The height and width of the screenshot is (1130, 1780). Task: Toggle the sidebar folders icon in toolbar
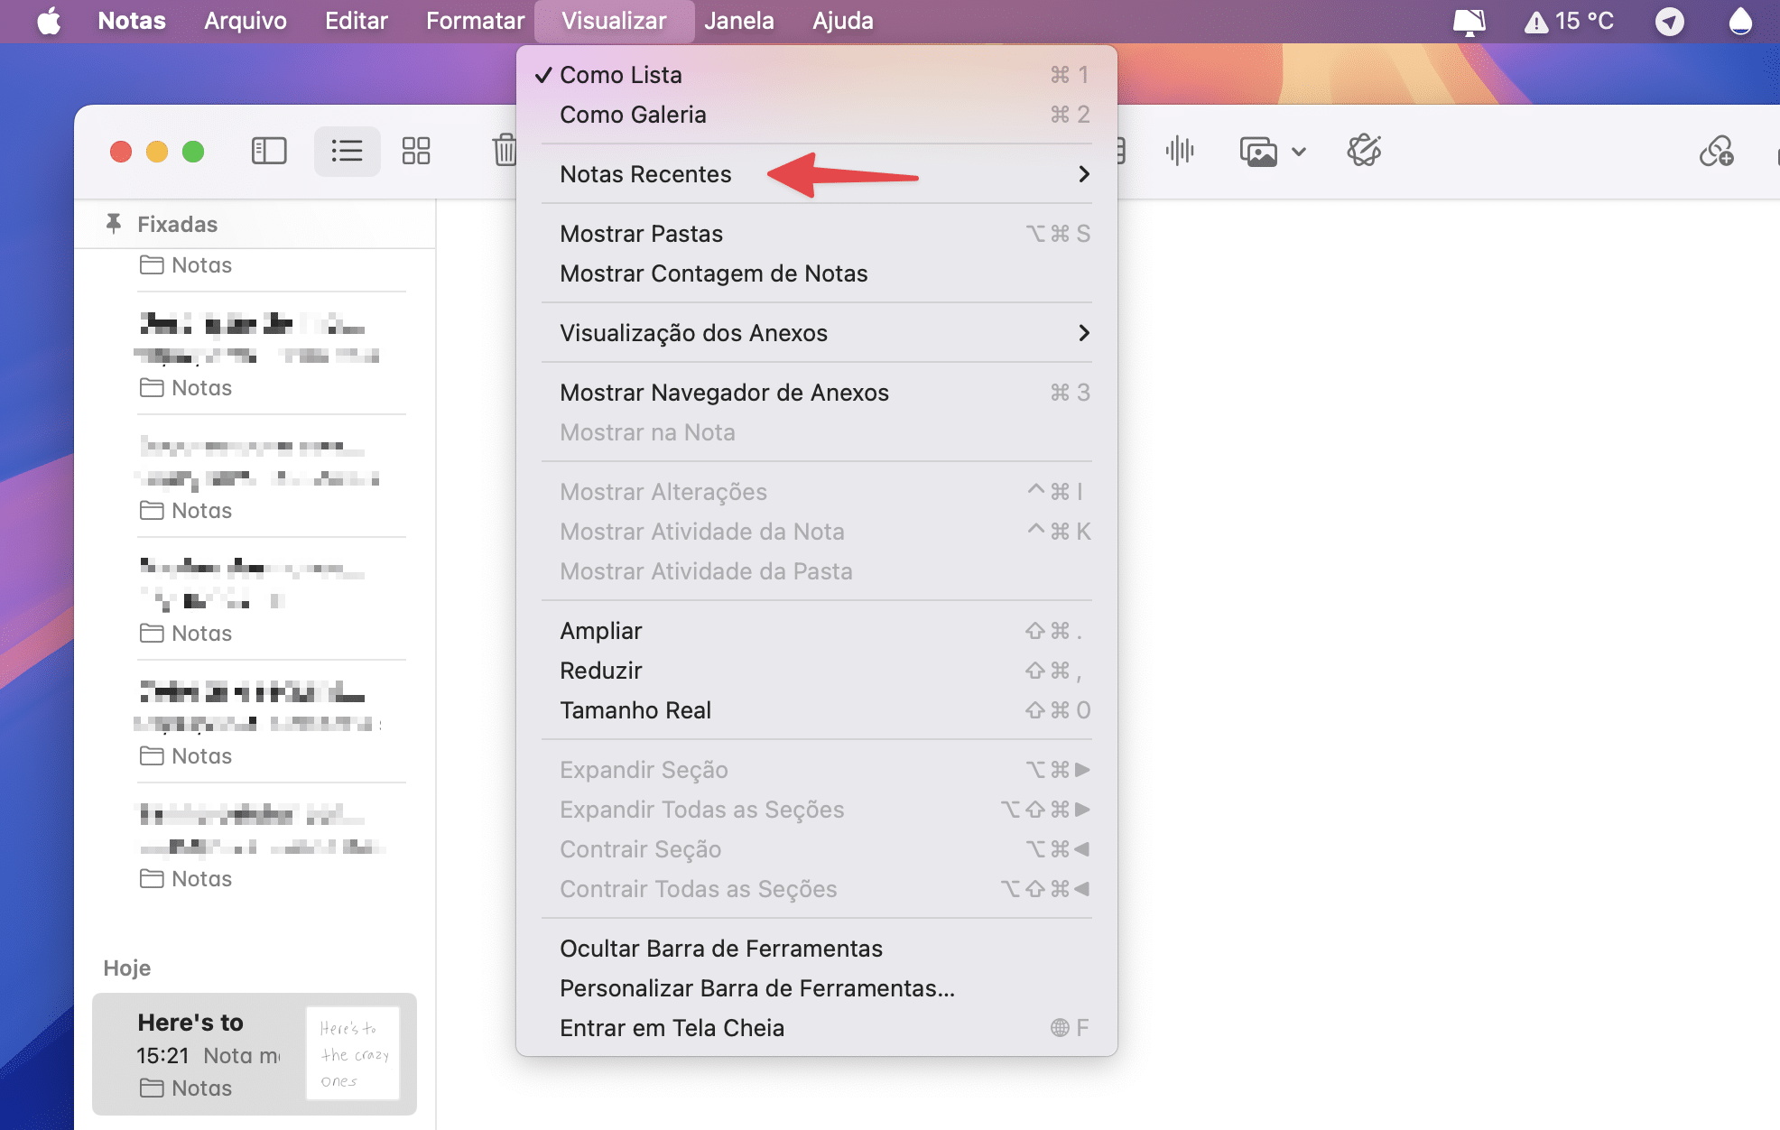(268, 151)
